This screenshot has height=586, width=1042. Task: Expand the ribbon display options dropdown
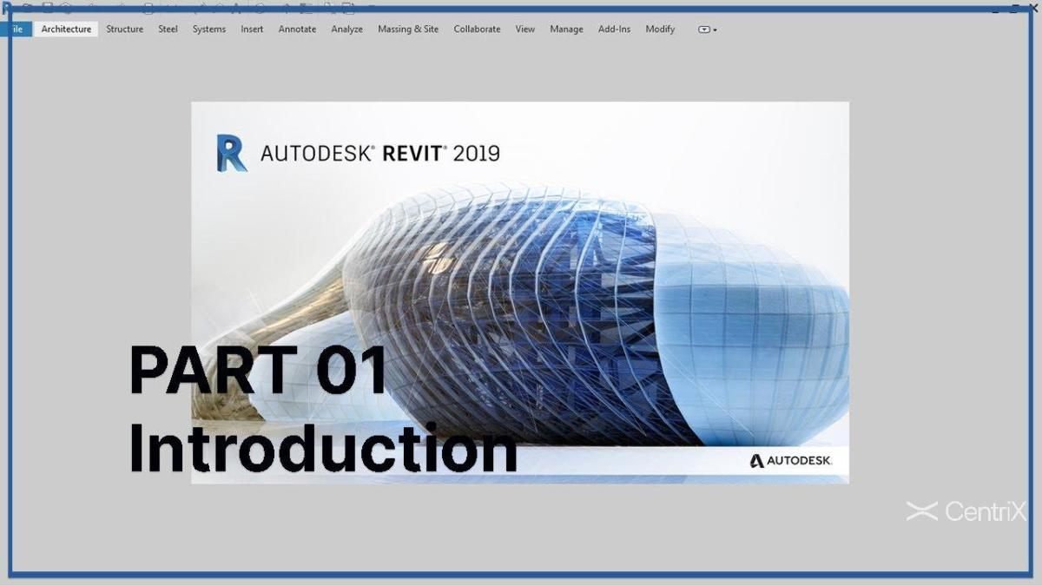click(x=708, y=30)
